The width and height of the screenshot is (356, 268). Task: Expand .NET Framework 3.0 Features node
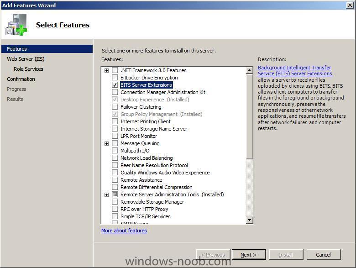click(106, 70)
